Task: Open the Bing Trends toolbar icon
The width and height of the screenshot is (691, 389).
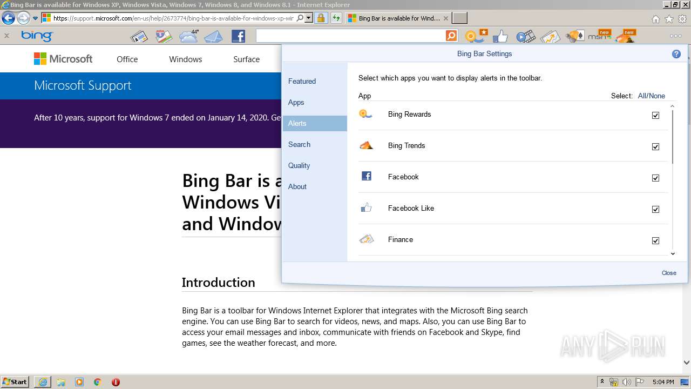Action: (625, 36)
